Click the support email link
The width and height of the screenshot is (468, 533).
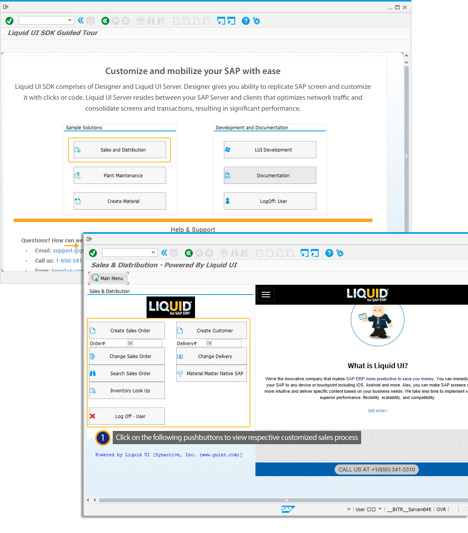tap(68, 251)
